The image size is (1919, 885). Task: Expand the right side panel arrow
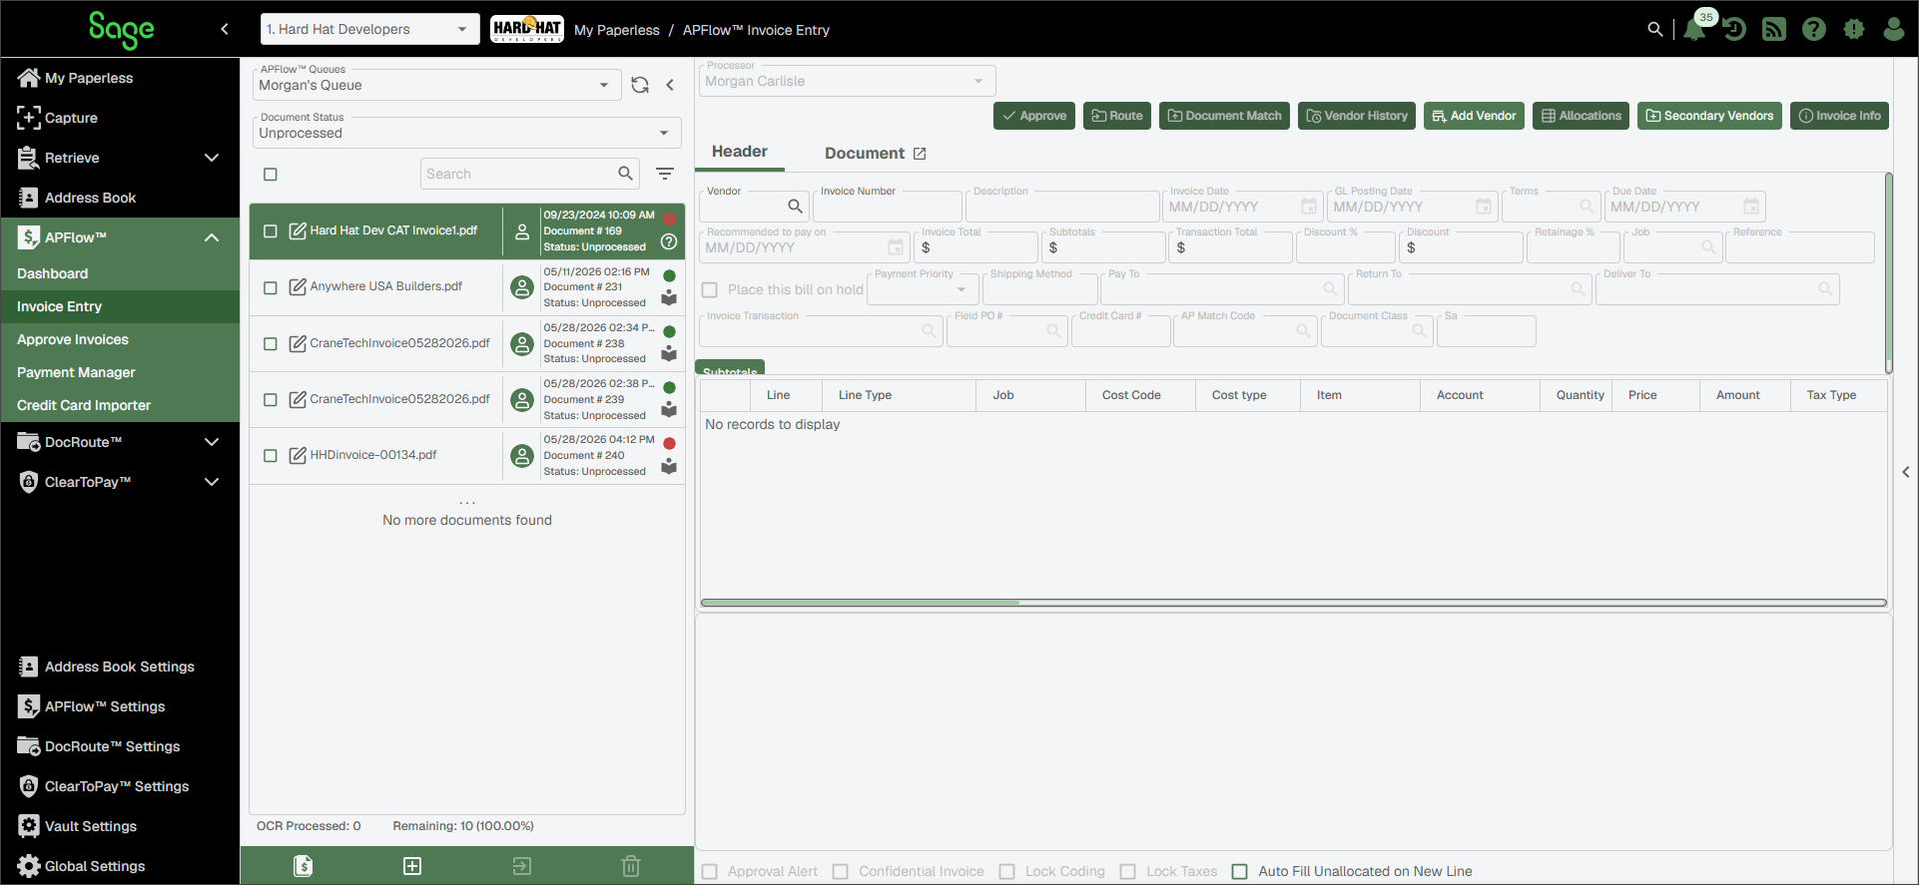1906,472
